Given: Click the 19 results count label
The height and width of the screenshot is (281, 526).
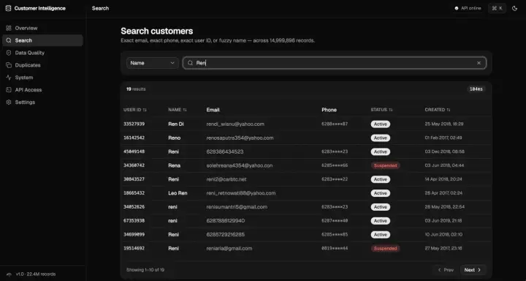Looking at the screenshot, I should pos(136,89).
